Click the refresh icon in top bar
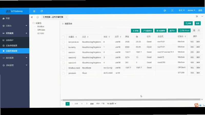 (42, 11)
